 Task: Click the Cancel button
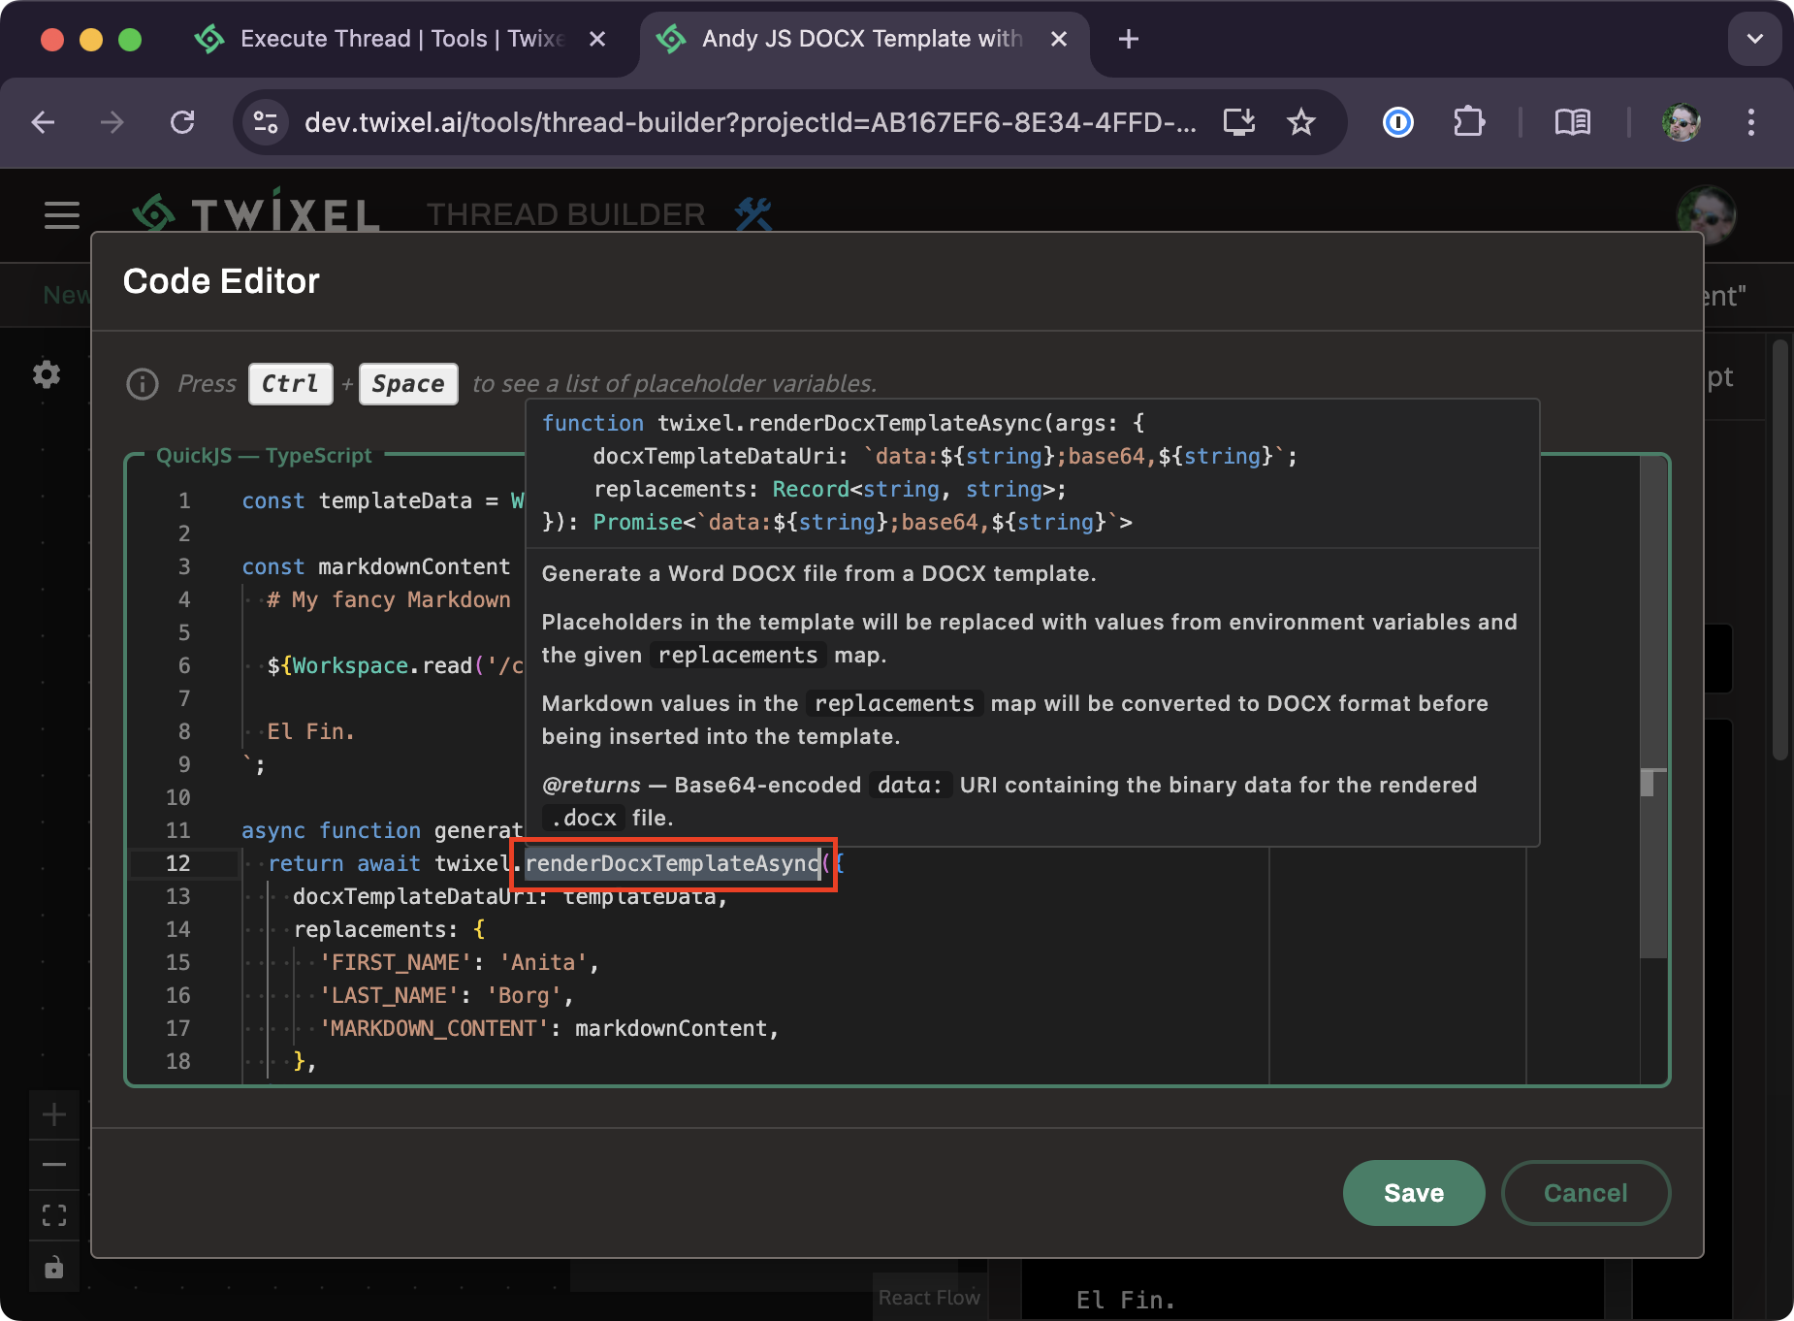pos(1585,1193)
